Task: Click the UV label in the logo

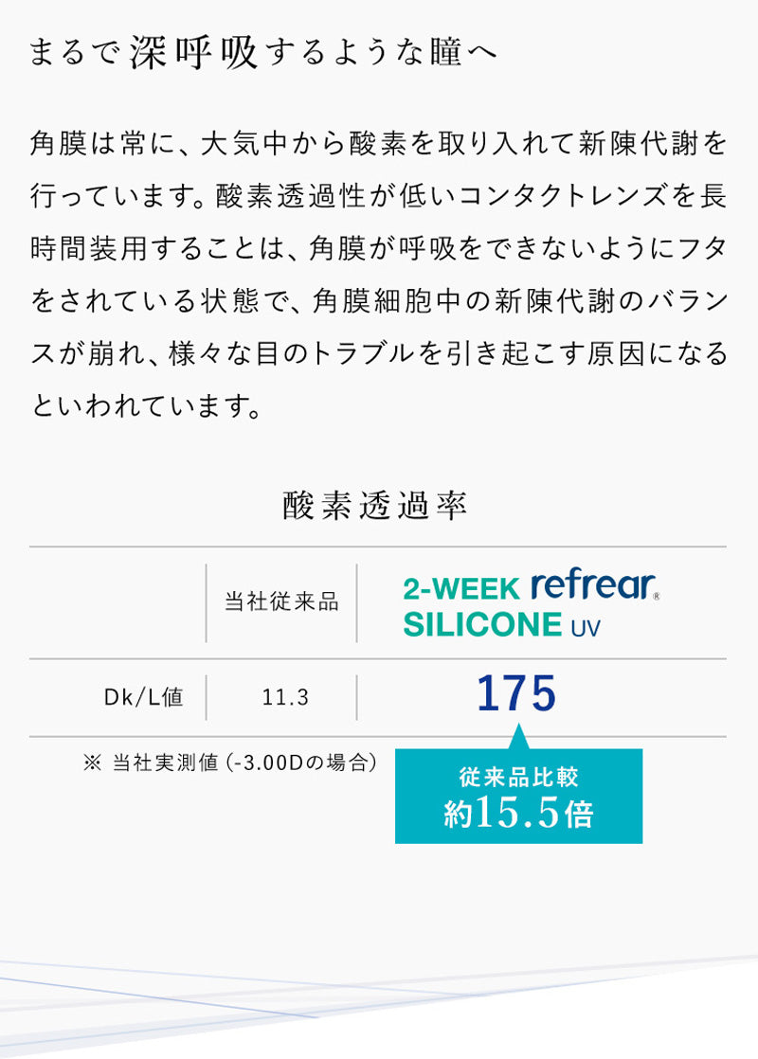Action: pyautogui.click(x=585, y=627)
